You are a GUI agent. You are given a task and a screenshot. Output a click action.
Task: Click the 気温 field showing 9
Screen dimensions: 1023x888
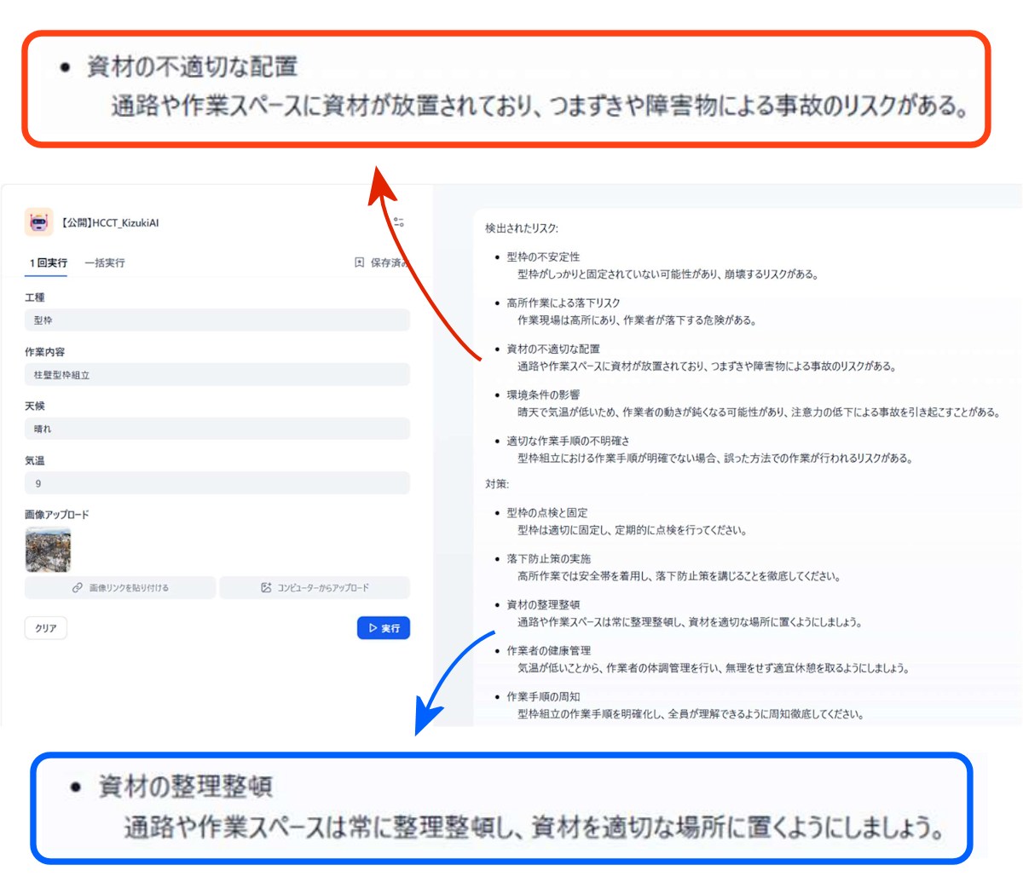click(217, 483)
